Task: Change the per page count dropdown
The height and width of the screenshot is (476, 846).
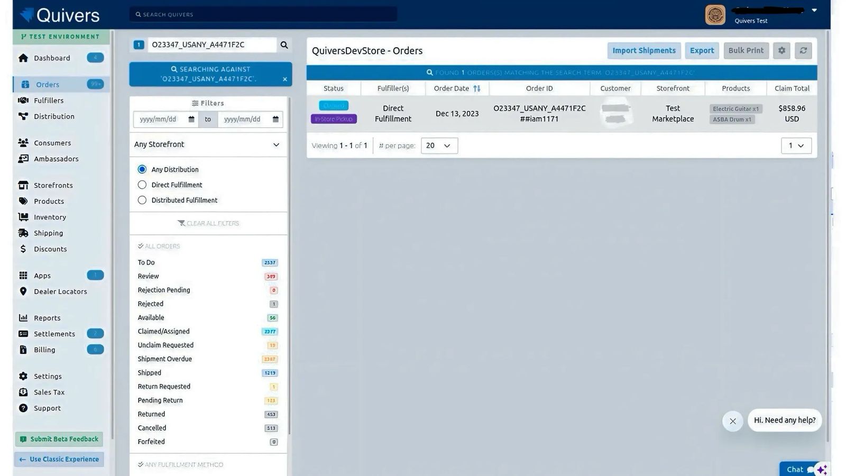Action: 439,145
